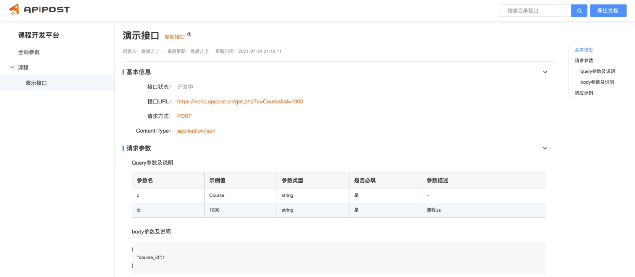
Task: Collapse the 请求参数 section chevron
Action: click(545, 148)
